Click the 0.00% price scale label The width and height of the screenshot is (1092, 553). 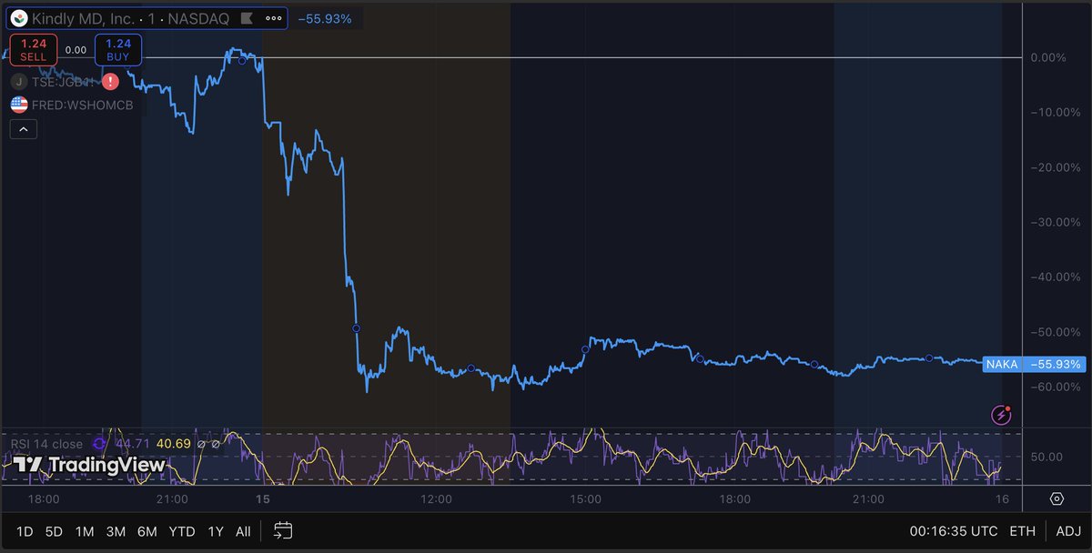1049,57
